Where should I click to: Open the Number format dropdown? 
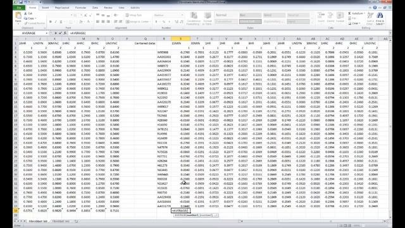point(182,15)
